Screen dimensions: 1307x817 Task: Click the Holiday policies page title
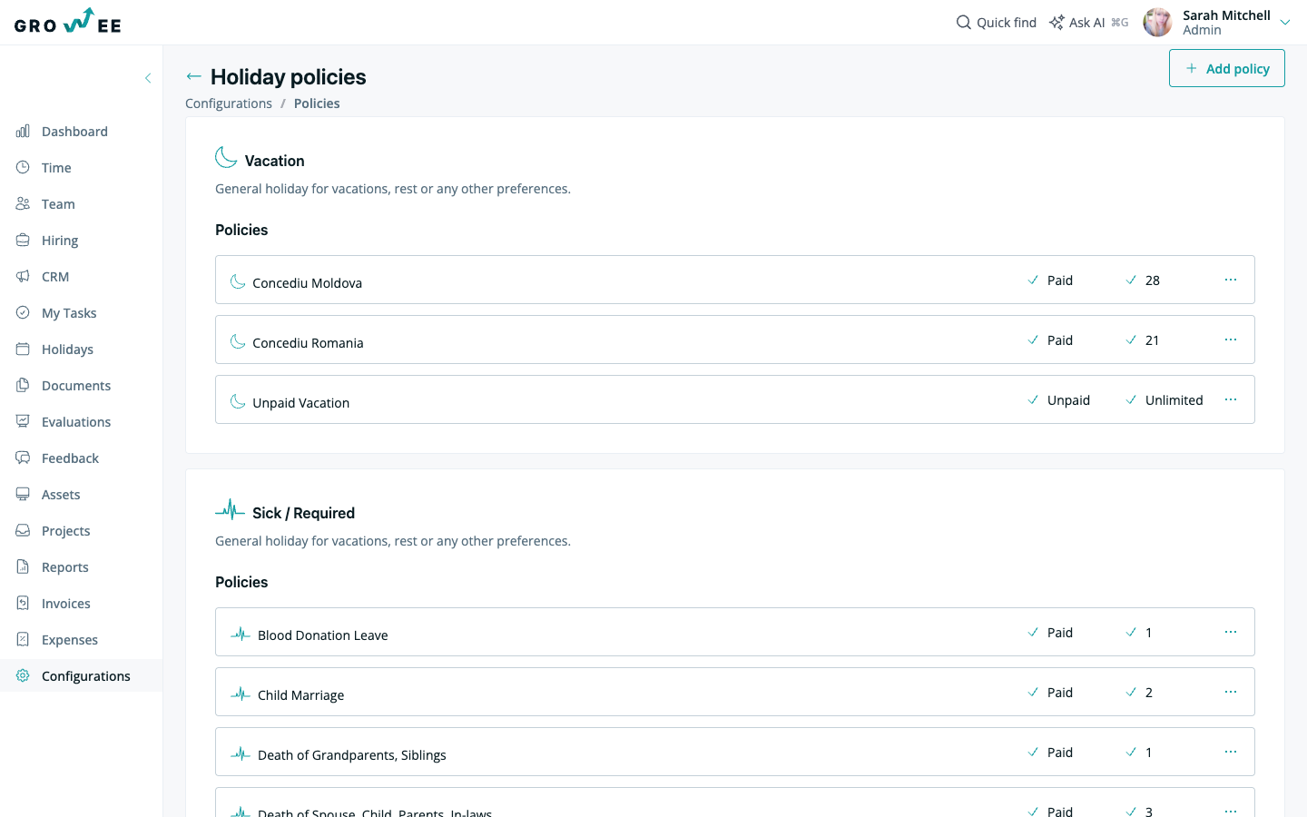[x=289, y=77]
